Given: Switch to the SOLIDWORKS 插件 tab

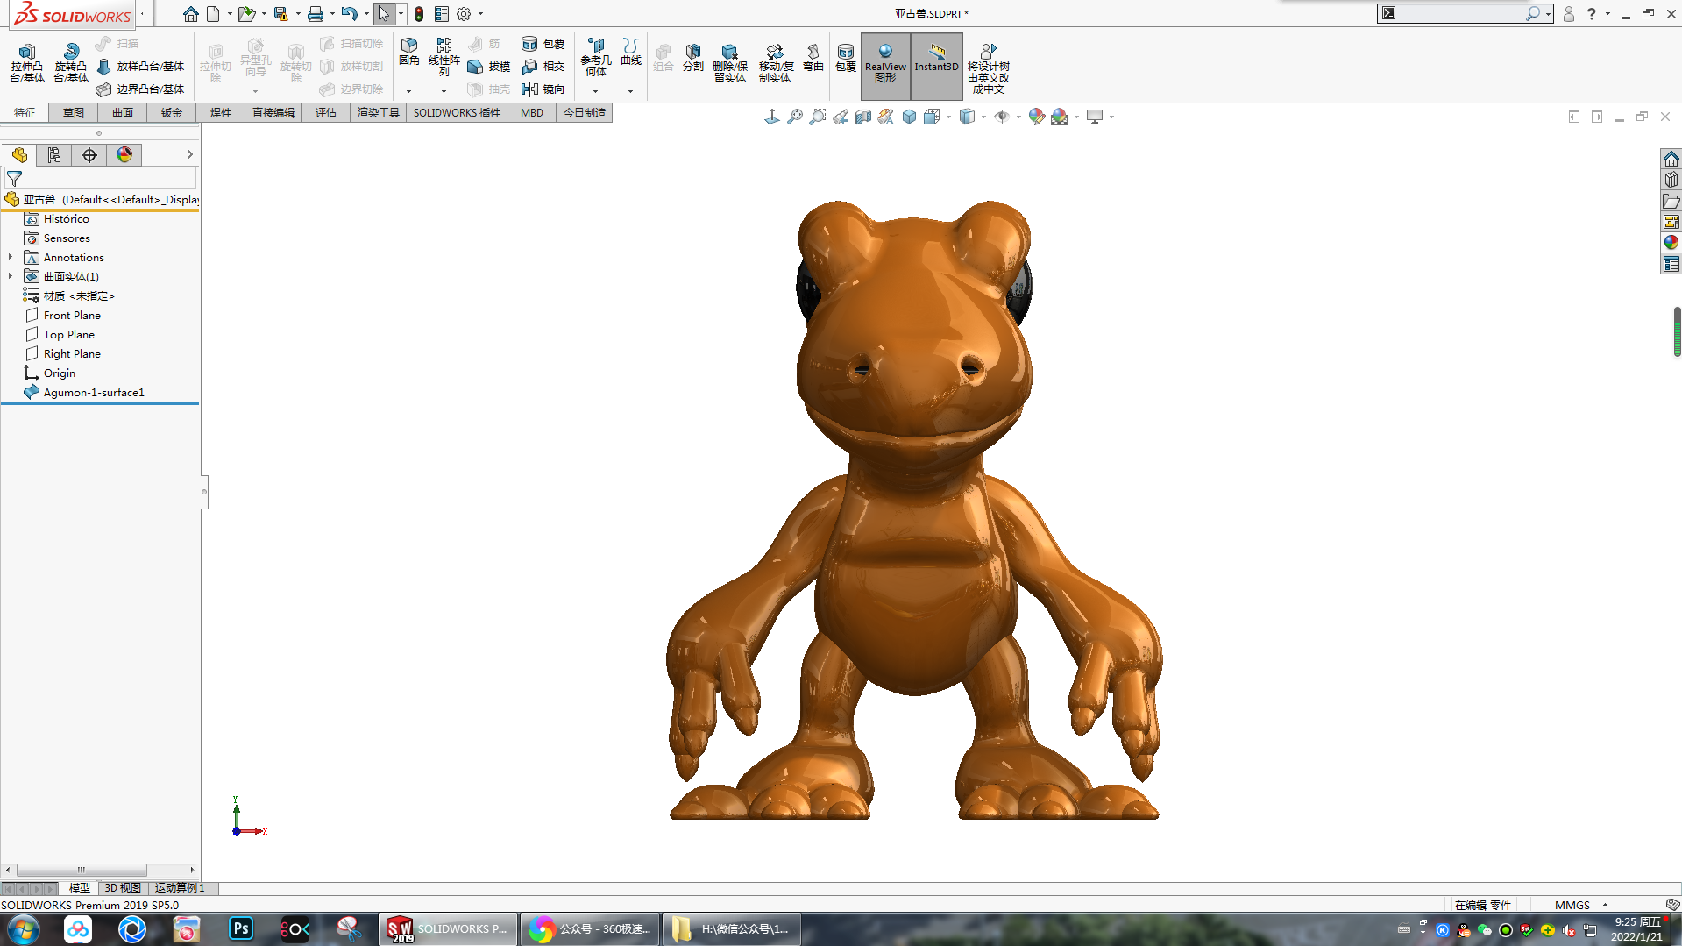Looking at the screenshot, I should (457, 113).
